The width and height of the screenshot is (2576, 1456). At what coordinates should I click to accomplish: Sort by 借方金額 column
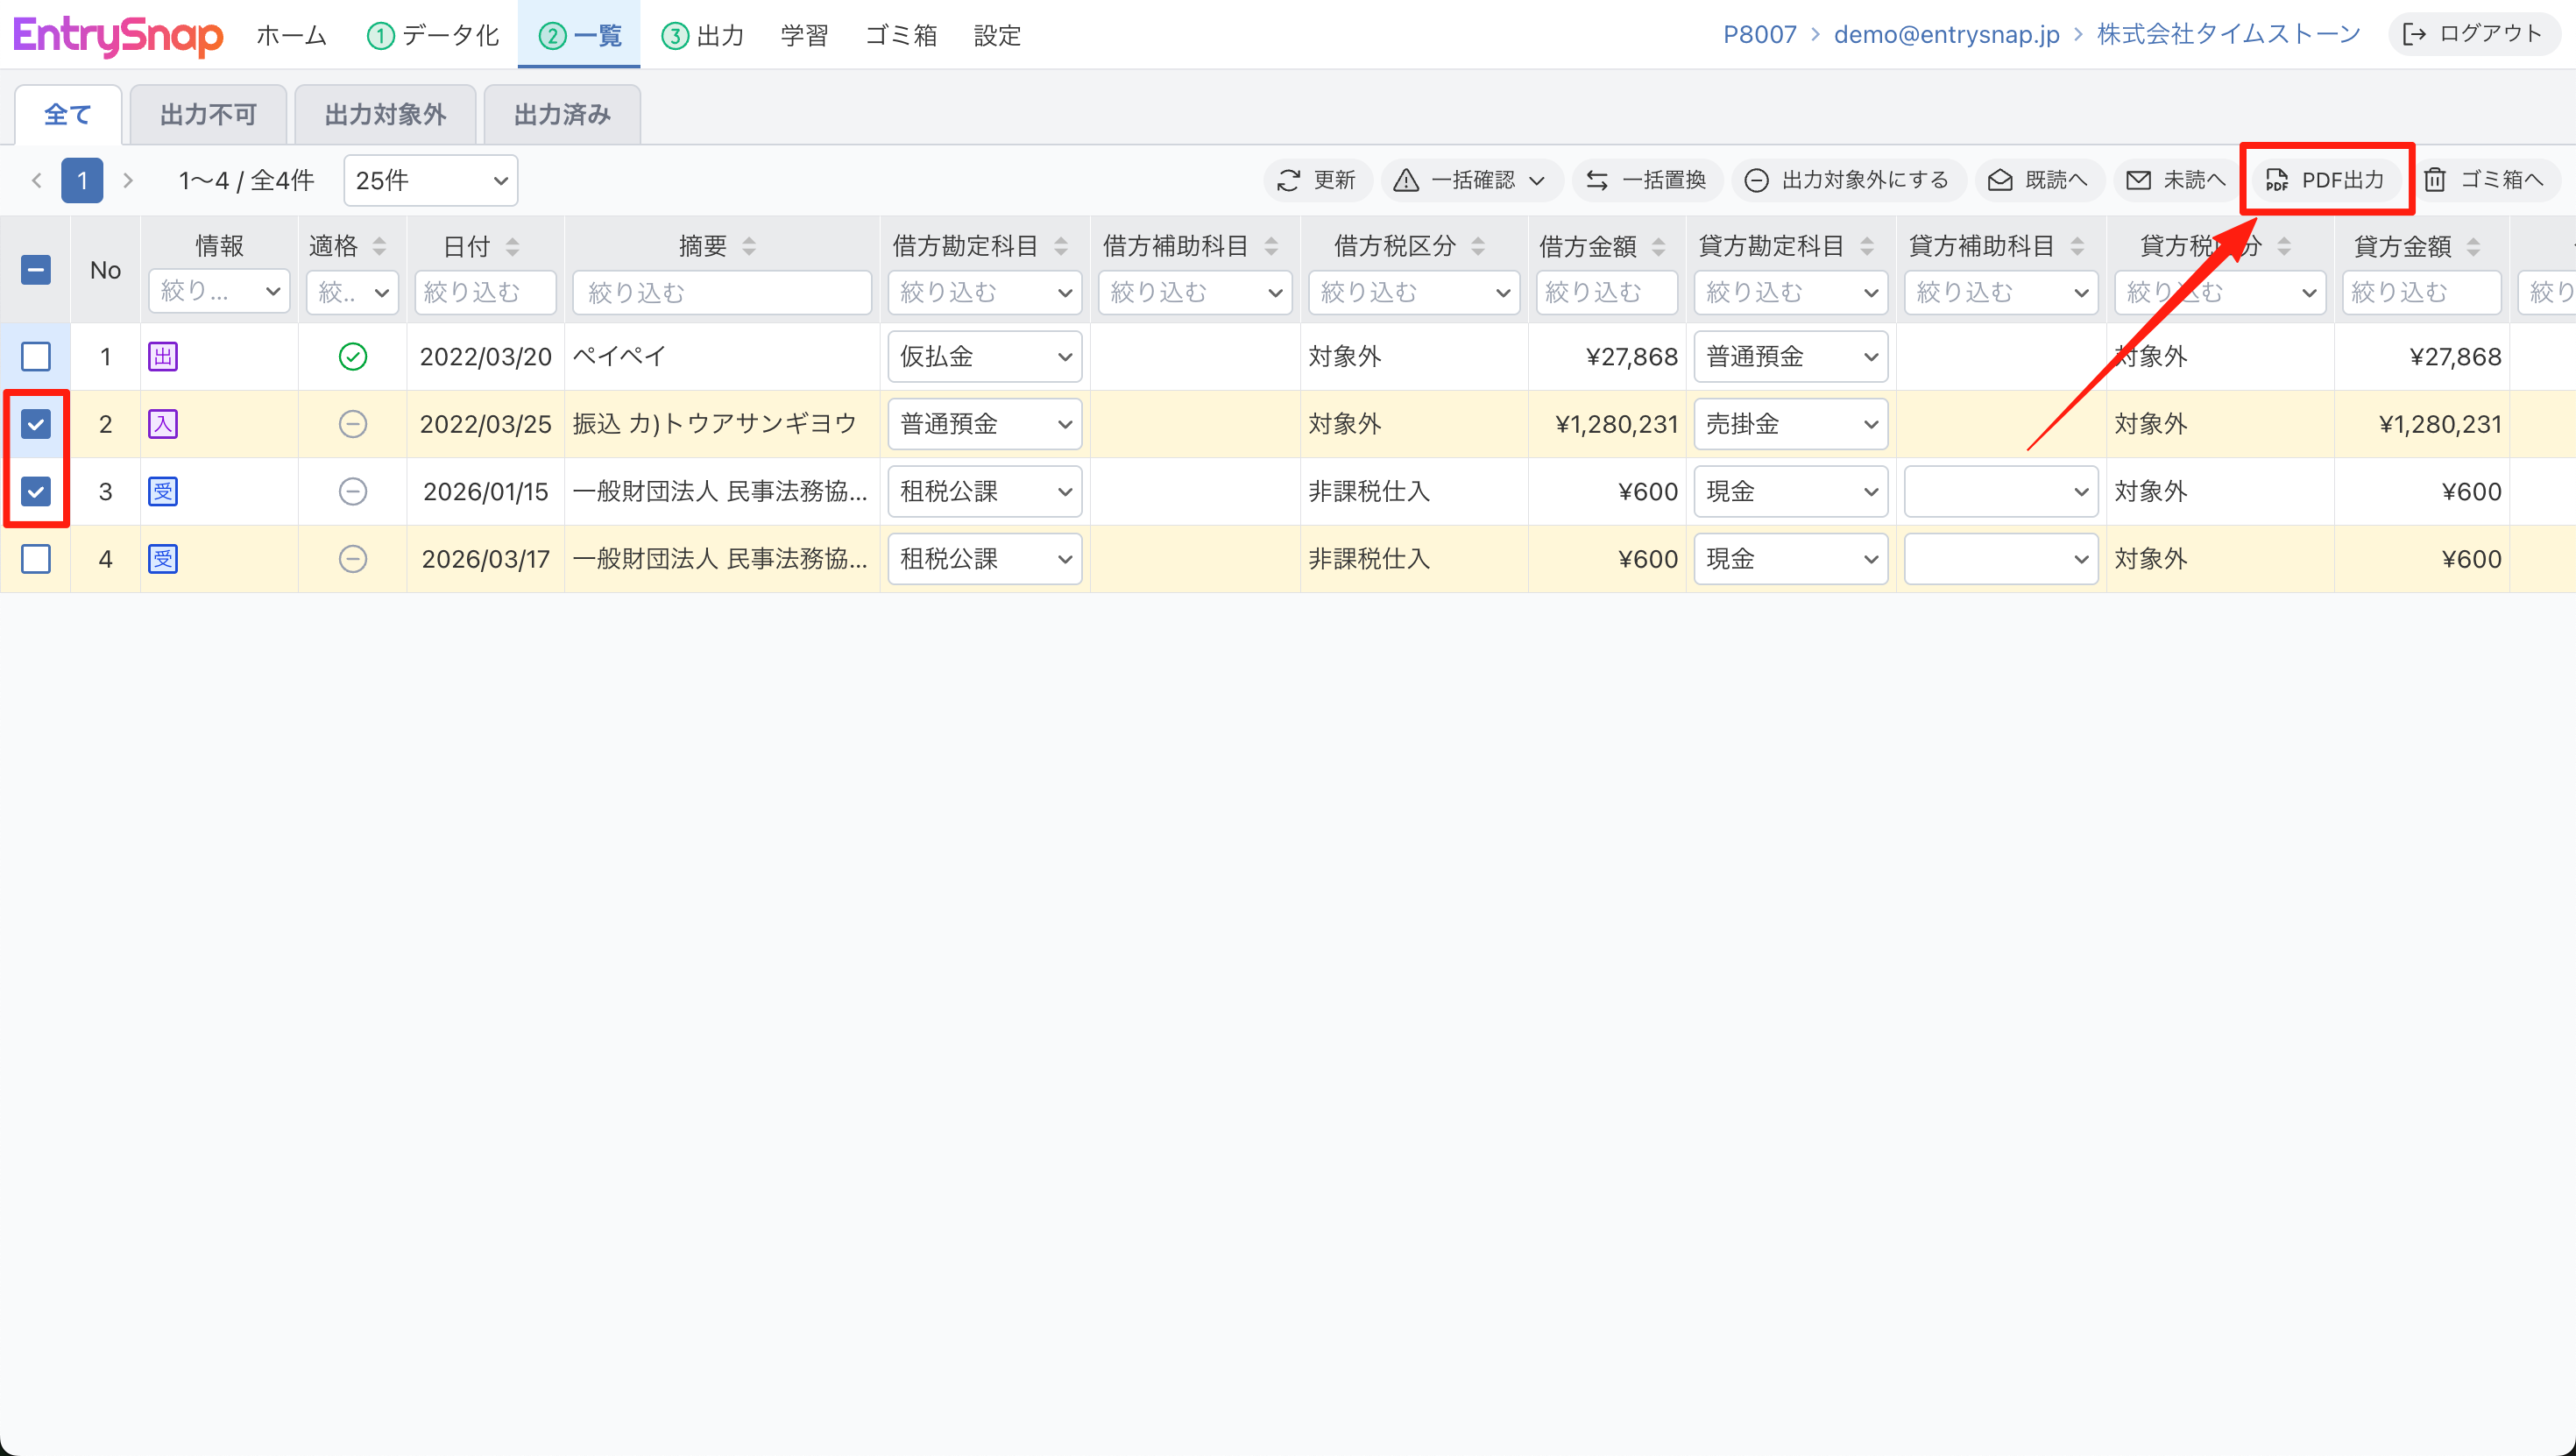click(1659, 246)
